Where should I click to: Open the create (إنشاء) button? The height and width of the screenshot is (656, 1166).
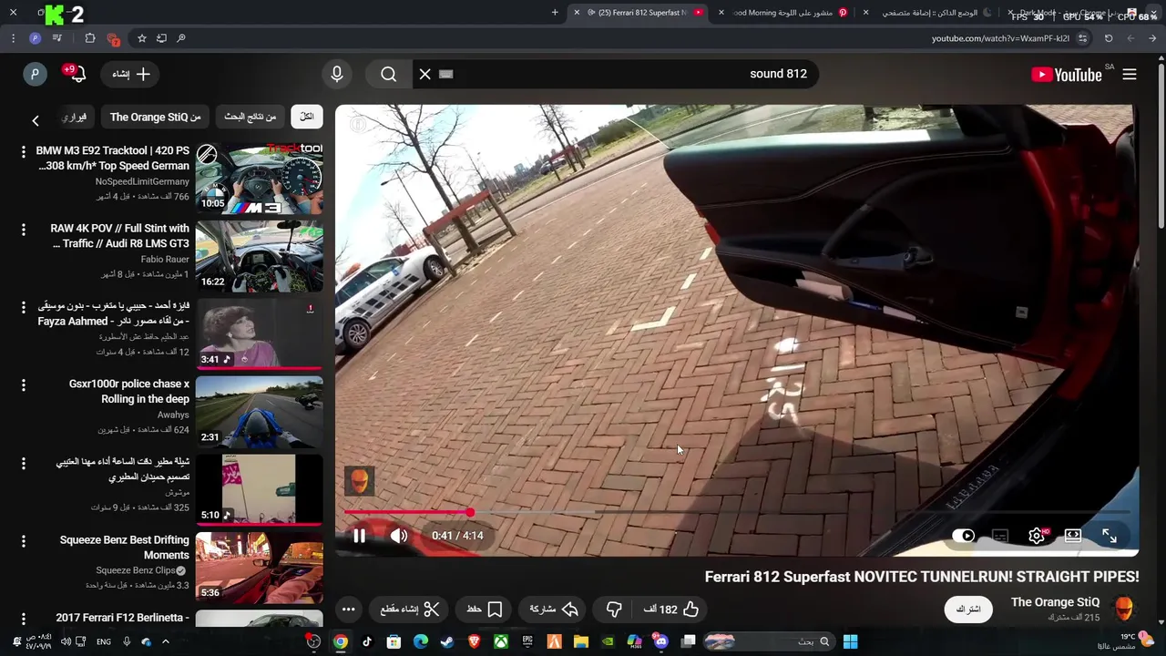[x=131, y=75]
